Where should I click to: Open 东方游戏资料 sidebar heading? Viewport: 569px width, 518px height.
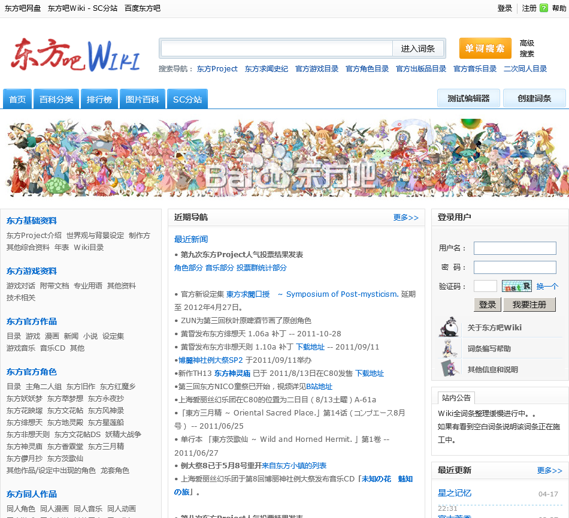coord(32,271)
